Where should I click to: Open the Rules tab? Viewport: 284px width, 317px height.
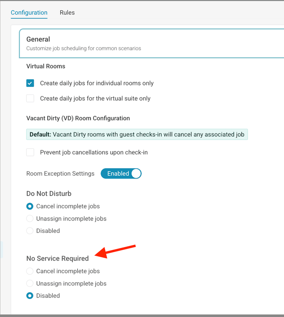[x=67, y=13]
